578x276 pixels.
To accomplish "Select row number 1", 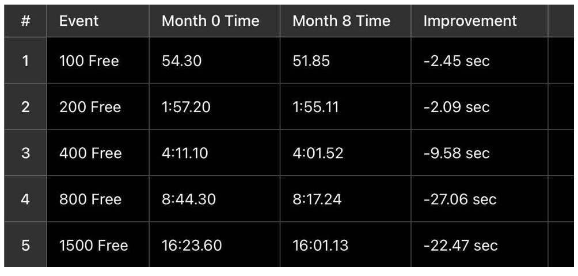I will pos(25,60).
